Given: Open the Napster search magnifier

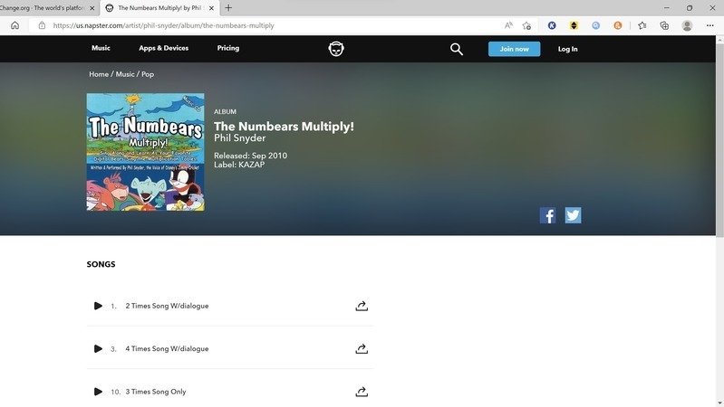Looking at the screenshot, I should click(457, 49).
